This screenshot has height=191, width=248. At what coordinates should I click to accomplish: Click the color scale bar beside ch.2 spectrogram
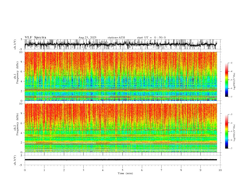click(x=227, y=131)
